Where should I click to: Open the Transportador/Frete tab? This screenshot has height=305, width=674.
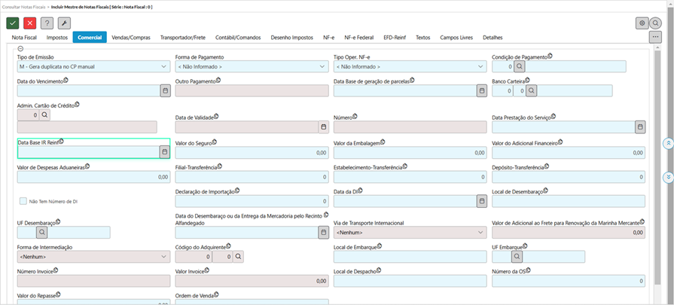coord(183,37)
